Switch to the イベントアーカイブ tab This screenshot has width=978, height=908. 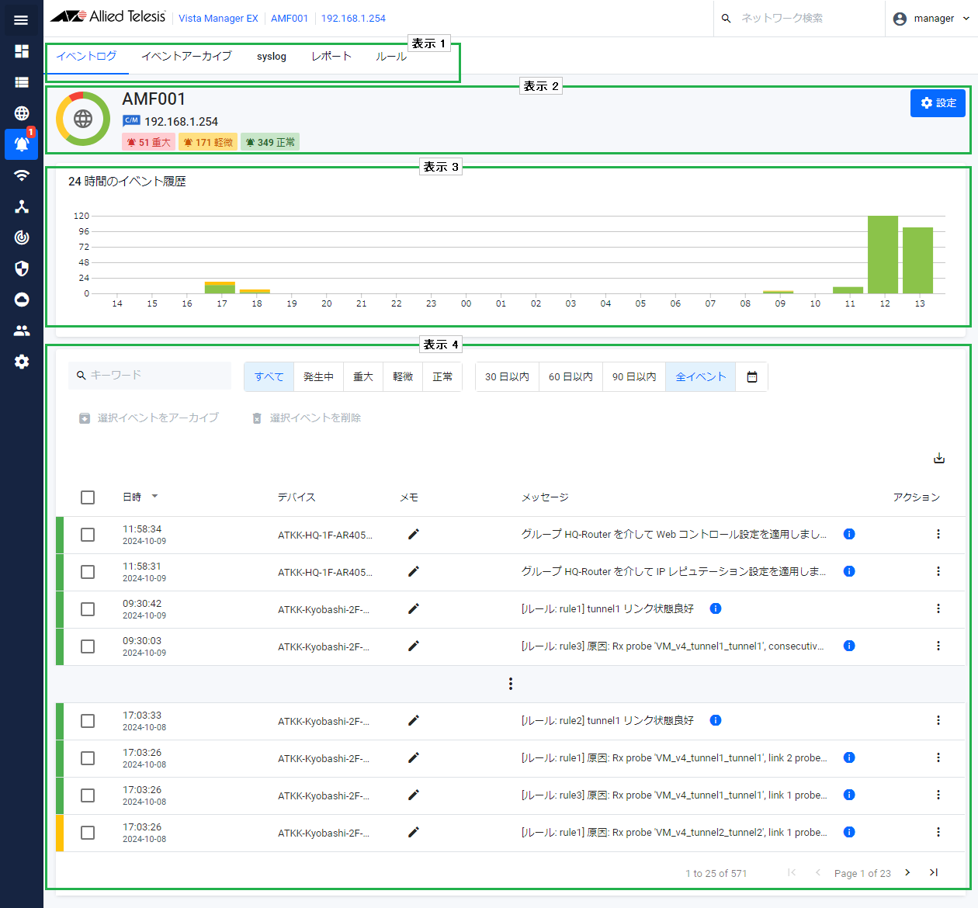[186, 56]
